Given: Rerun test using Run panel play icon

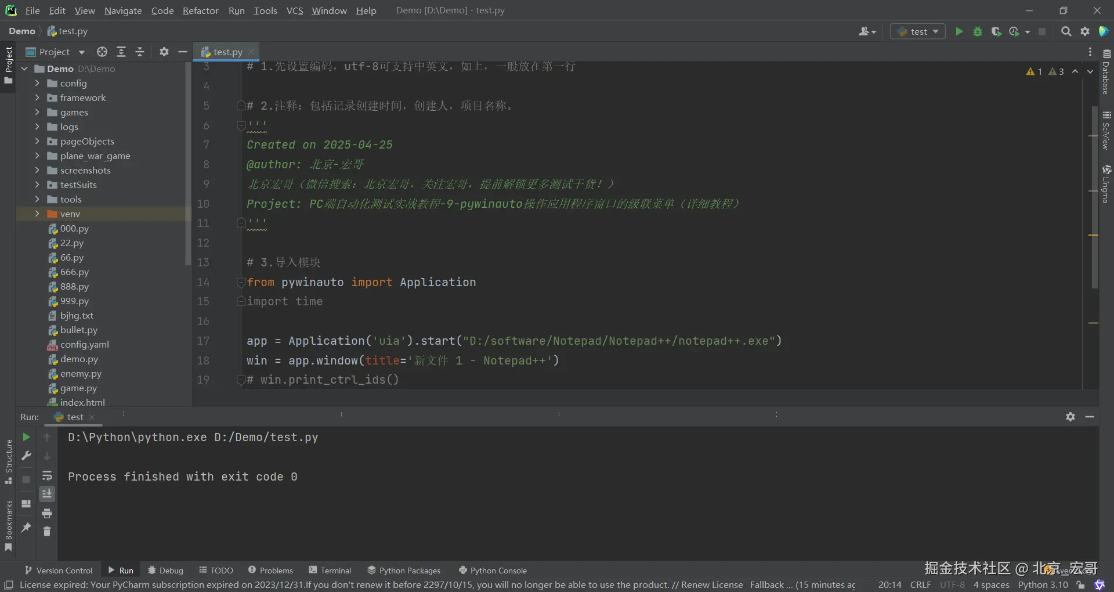Looking at the screenshot, I should (x=26, y=437).
